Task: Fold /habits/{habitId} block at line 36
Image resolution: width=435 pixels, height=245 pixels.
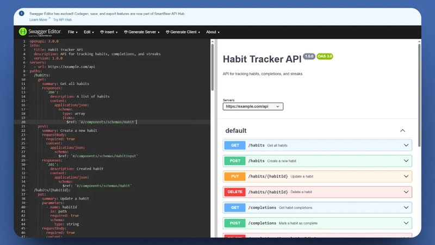Action: click(x=27, y=190)
